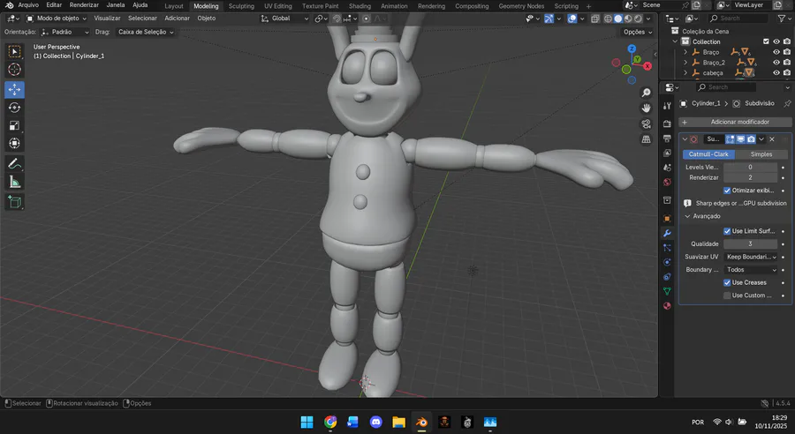The image size is (795, 434).
Task: Click the viewport zoom magnifier icon
Action: 646,93
